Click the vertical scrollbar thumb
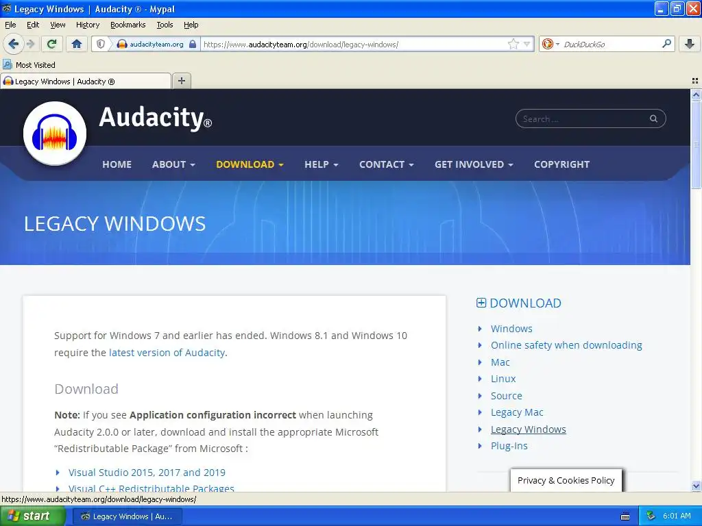 [x=696, y=144]
